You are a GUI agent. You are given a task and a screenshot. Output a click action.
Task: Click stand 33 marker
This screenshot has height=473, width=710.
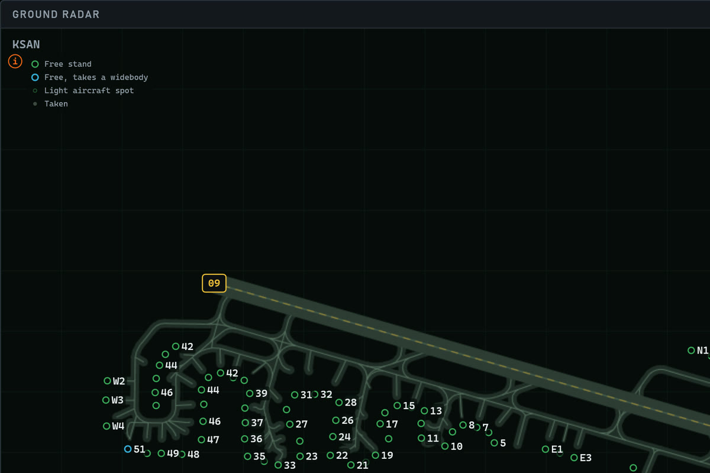pos(278,465)
